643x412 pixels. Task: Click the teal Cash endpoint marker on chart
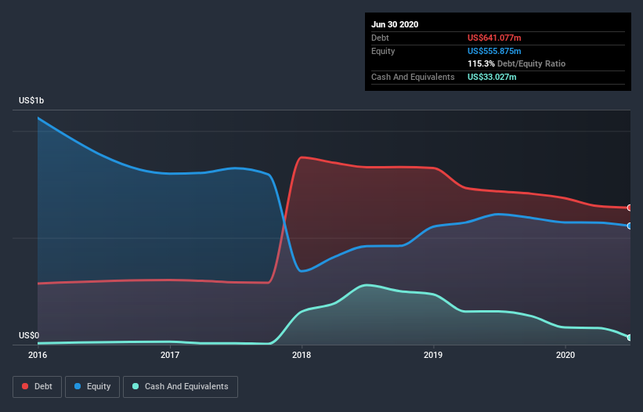(x=630, y=338)
